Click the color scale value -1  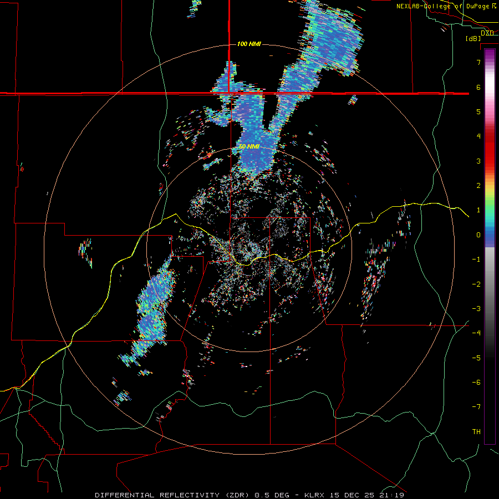tap(476, 259)
